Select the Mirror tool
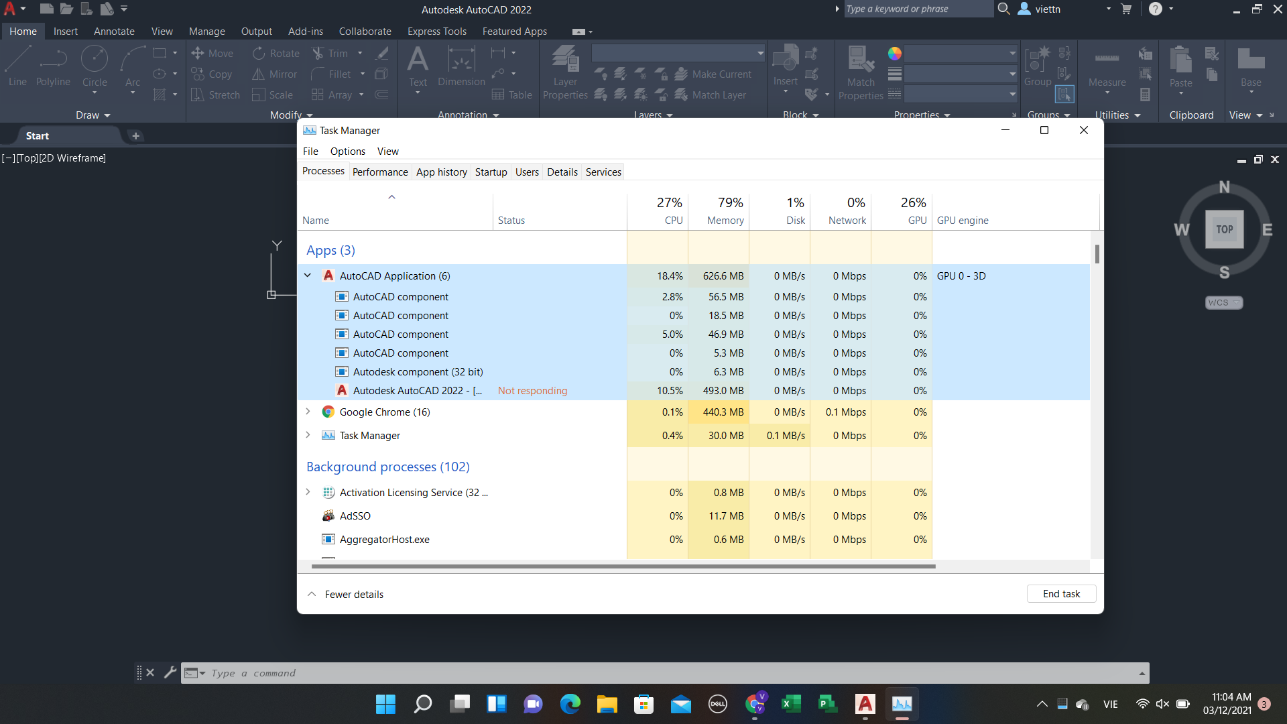 tap(274, 74)
